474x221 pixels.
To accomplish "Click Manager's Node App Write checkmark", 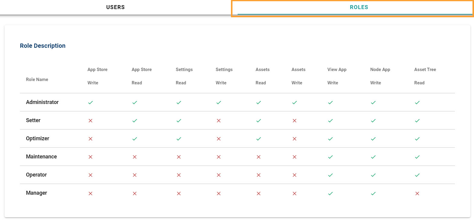I will (373, 193).
